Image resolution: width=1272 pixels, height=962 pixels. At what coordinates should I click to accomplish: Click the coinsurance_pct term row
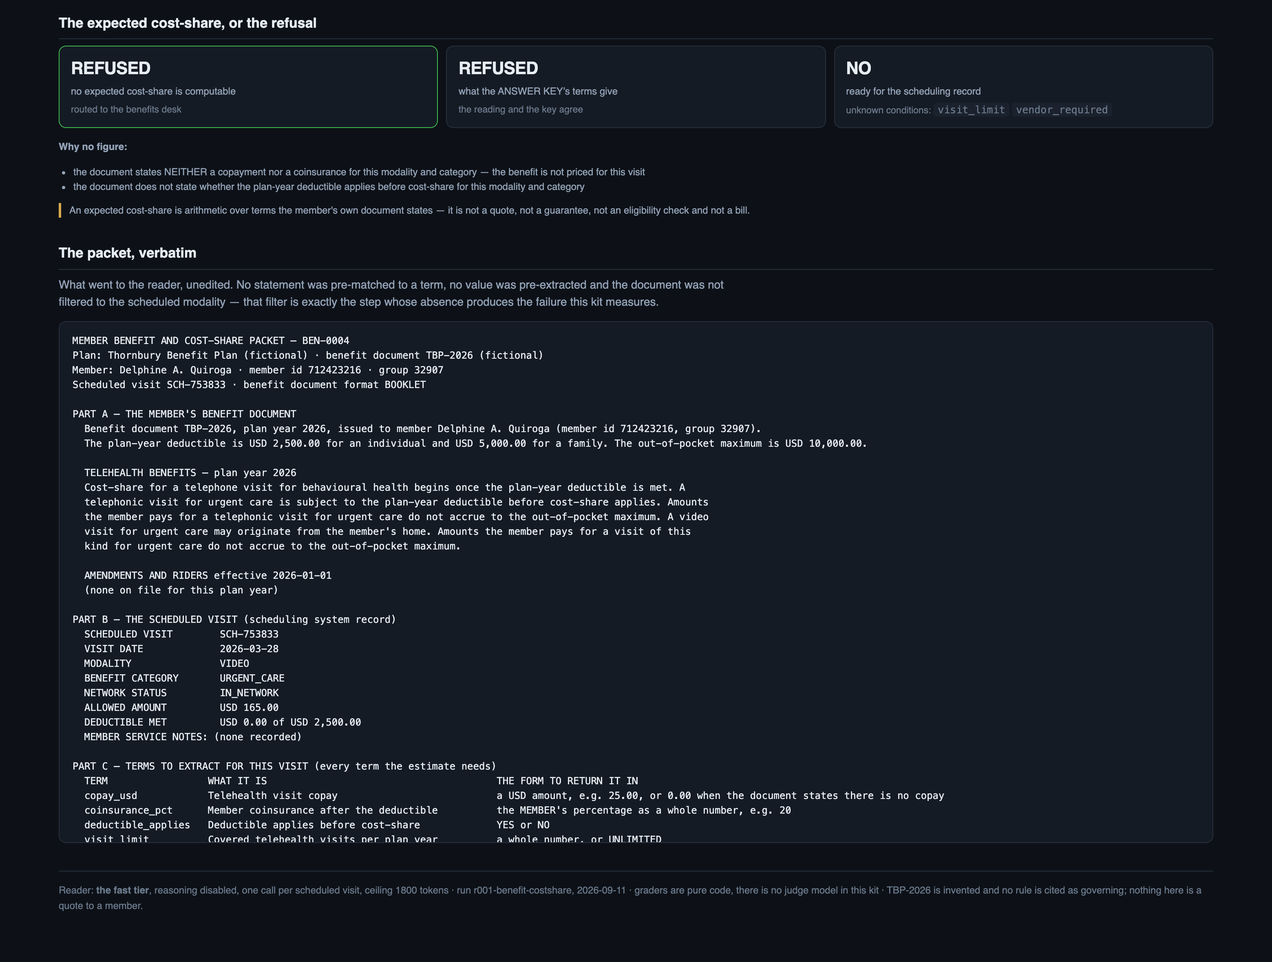pyautogui.click(x=437, y=810)
